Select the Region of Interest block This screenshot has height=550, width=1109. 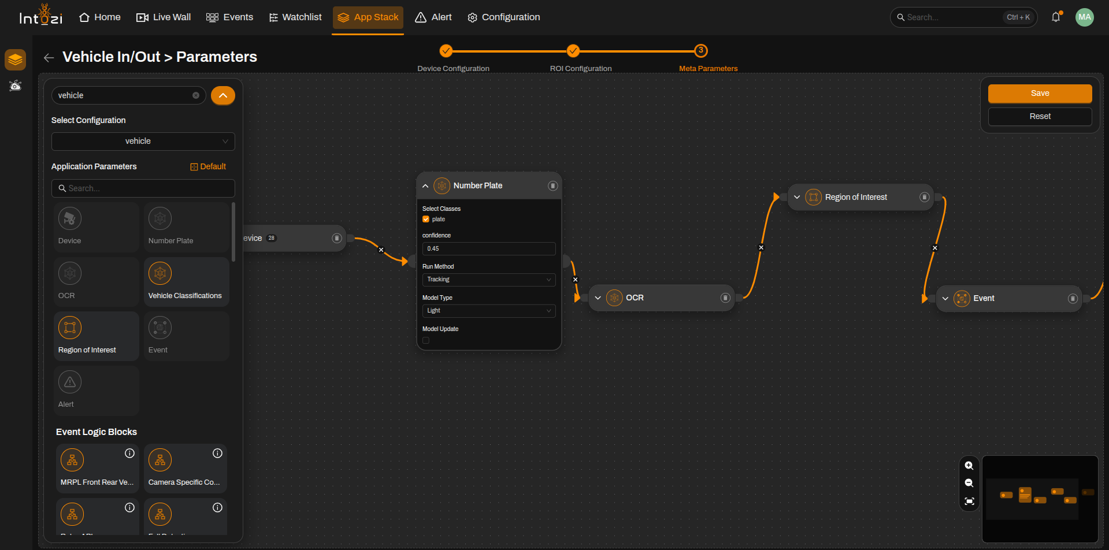[97, 336]
